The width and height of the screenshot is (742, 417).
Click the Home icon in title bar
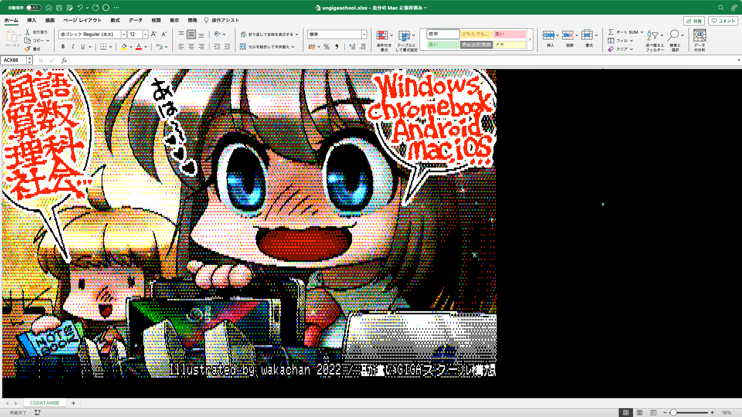49,8
